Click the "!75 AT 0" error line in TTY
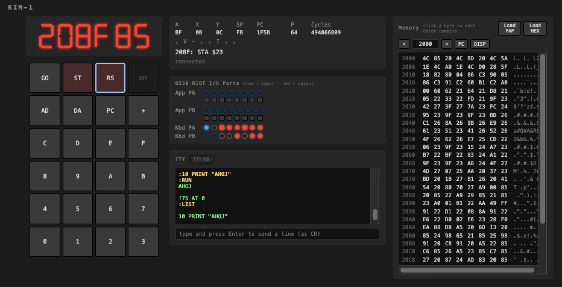Image resolution: width=562 pixels, height=287 pixels. tap(192, 198)
